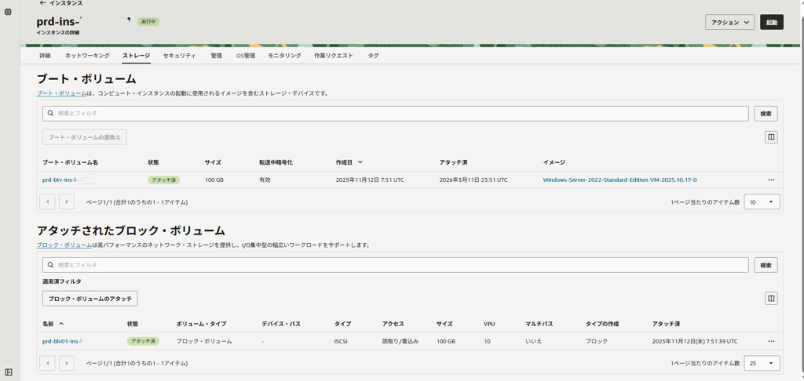Click the ブロック・ボリュームのアタッチ button
This screenshot has width=804, height=381.
point(90,299)
